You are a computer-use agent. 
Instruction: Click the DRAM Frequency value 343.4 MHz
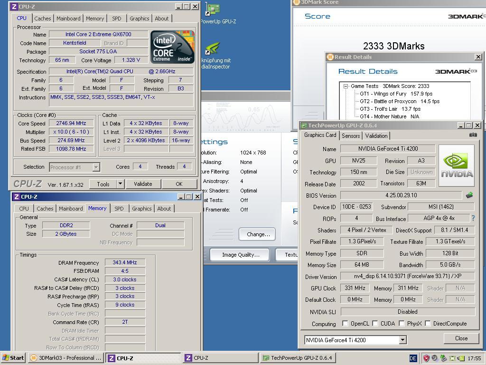[125, 262]
